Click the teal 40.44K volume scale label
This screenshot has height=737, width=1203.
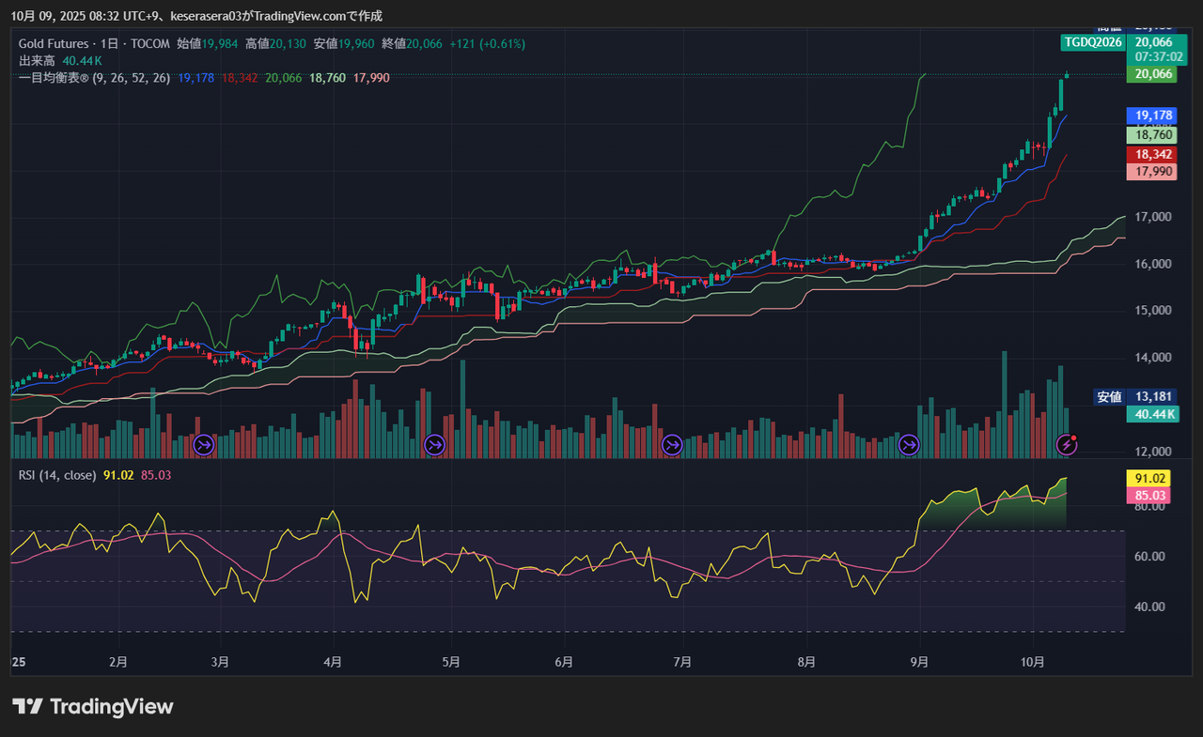1152,414
